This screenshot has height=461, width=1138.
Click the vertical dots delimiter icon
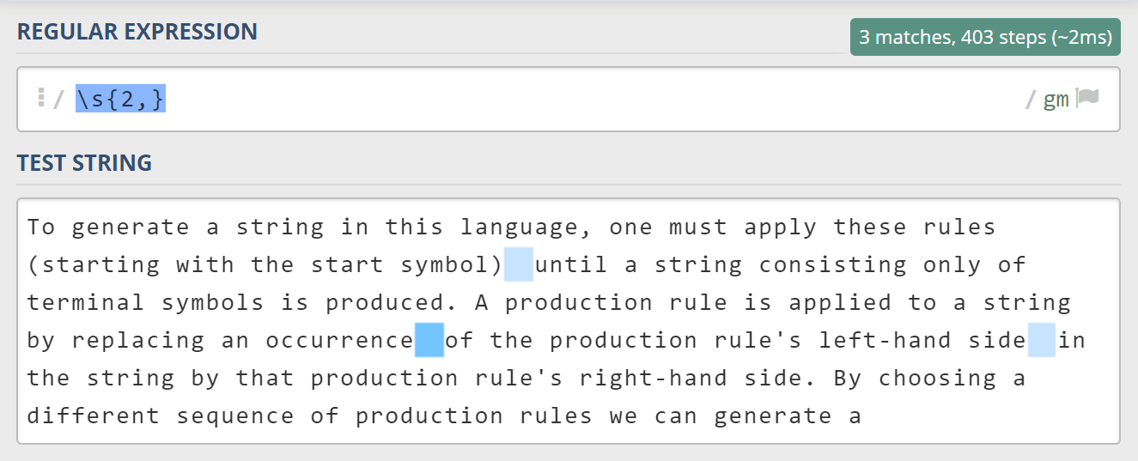40,98
